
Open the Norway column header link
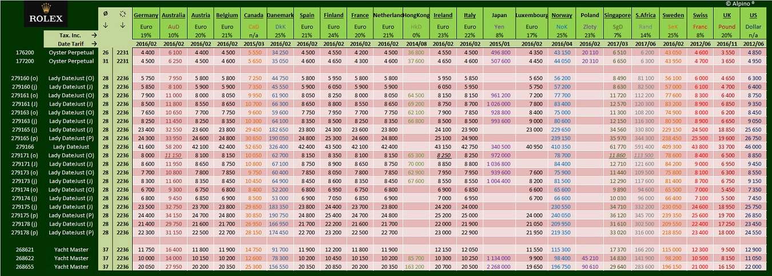(x=562, y=15)
